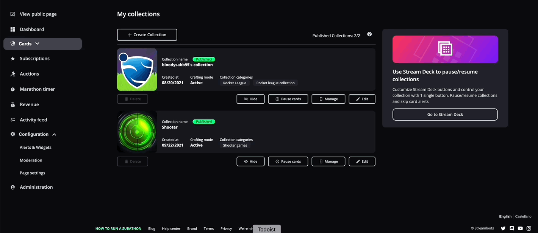Click the Shooter games category tag
This screenshot has width=538, height=233.
235,145
